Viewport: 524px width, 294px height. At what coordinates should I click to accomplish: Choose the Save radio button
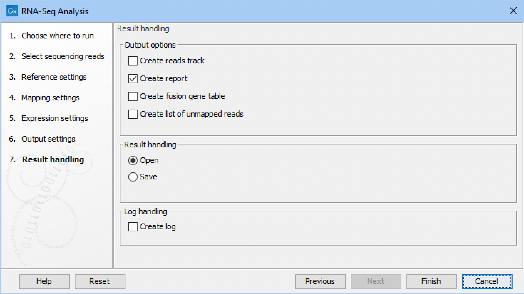point(133,177)
